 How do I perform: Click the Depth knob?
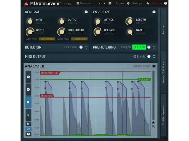click(30, 32)
